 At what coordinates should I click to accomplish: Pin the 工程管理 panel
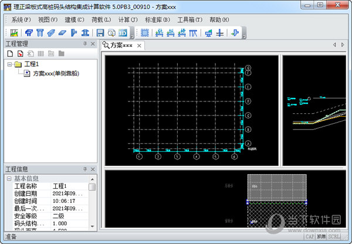tap(85, 44)
